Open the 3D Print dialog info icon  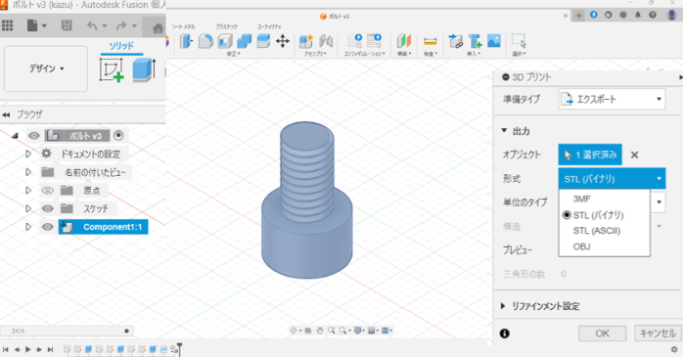tap(504, 334)
